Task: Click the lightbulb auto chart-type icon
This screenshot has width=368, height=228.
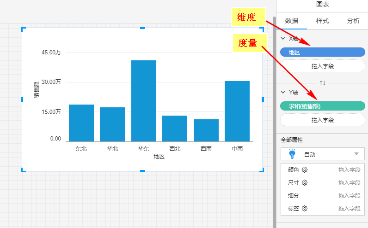Action: (x=292, y=154)
